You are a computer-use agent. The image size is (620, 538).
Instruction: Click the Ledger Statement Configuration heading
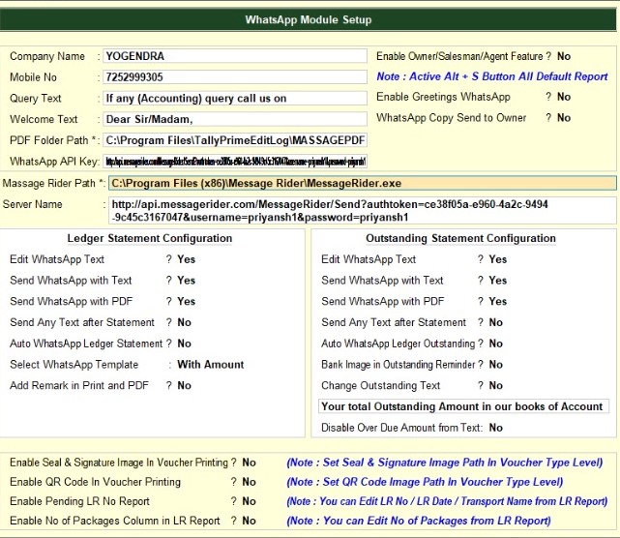pyautogui.click(x=150, y=238)
